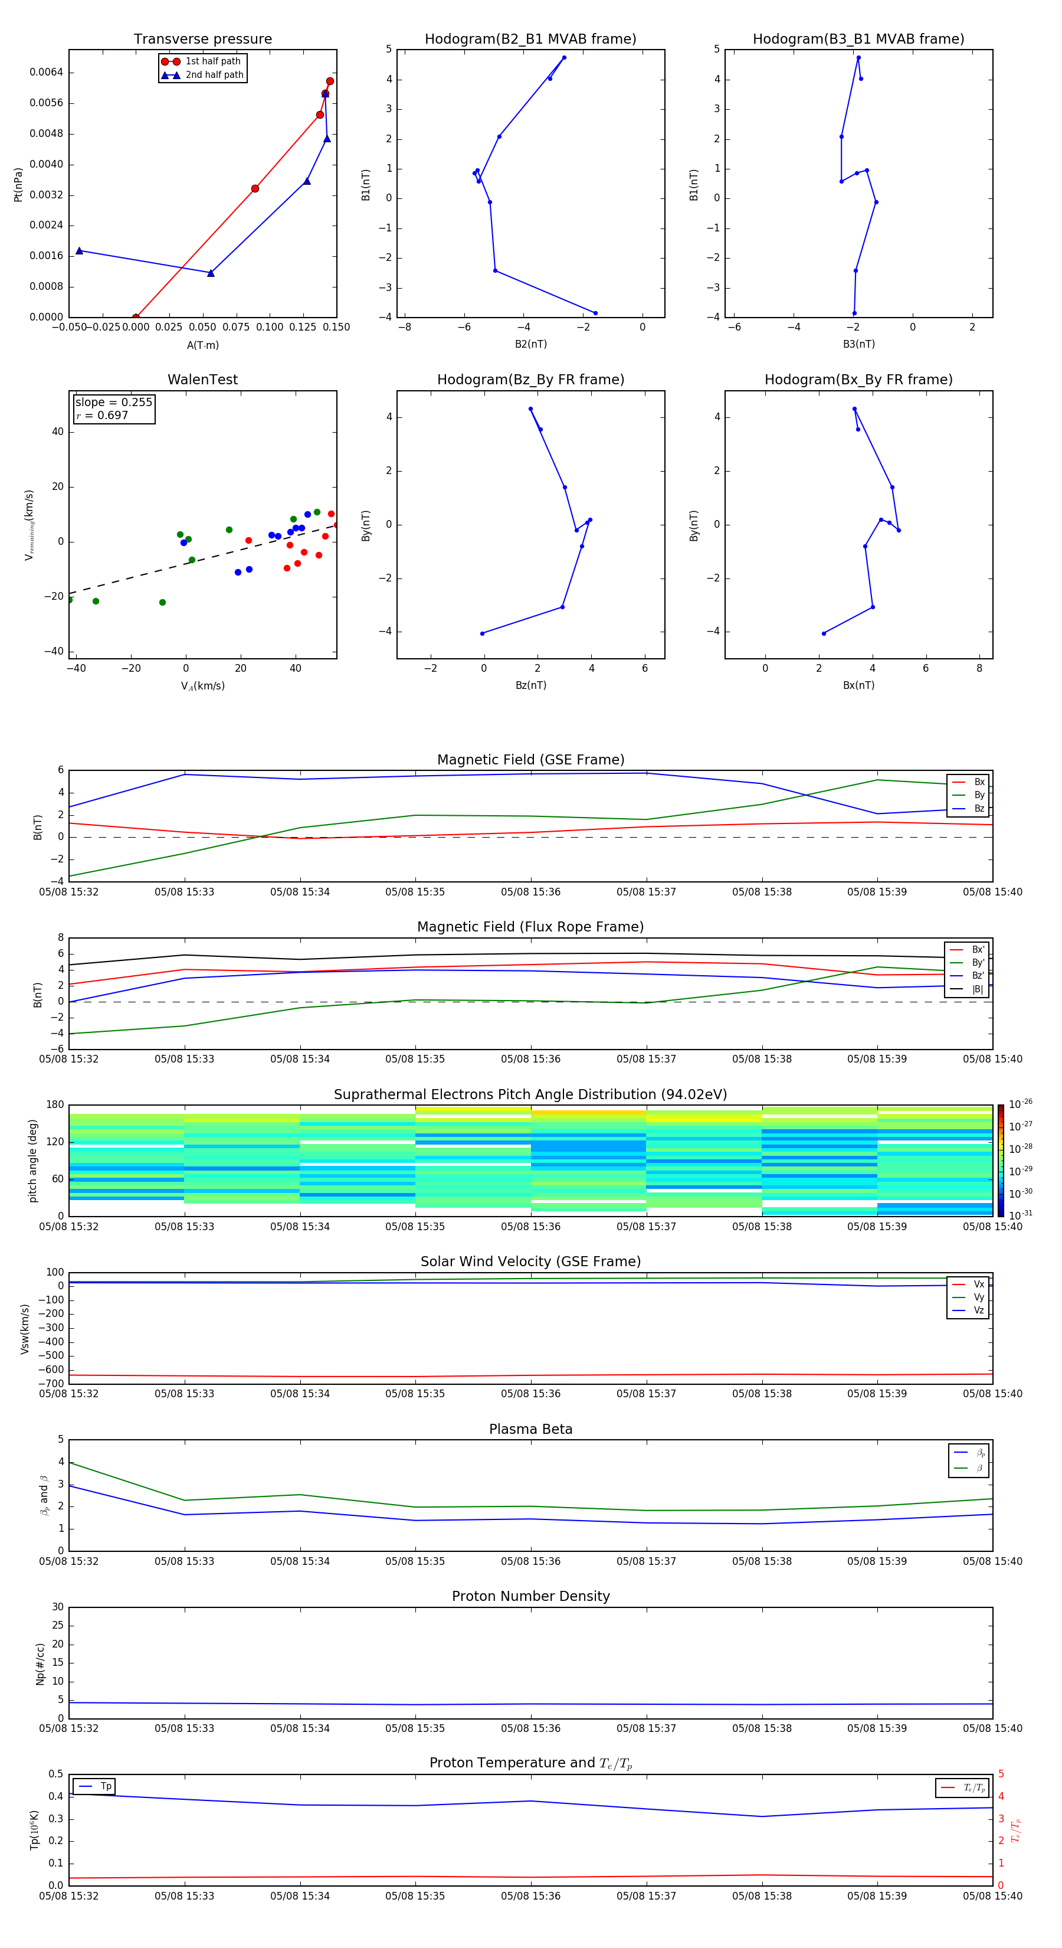Screen dimensions: 1062x1948
Task: Select the '2nd half path' legend entry
Action: click(202, 75)
